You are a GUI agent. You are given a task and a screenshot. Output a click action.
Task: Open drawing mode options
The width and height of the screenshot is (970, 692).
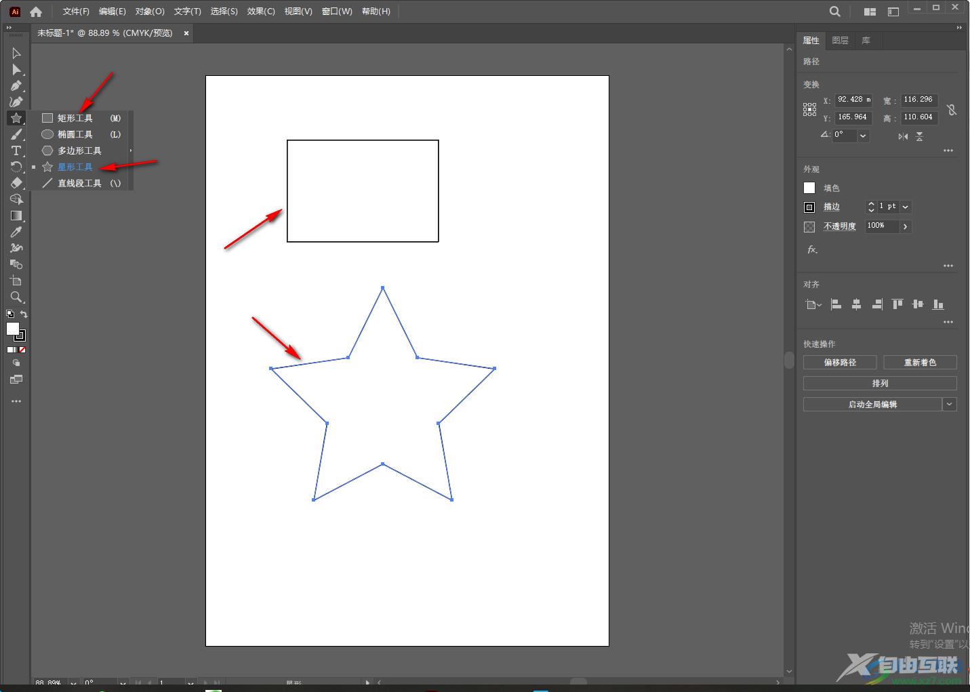(x=16, y=363)
